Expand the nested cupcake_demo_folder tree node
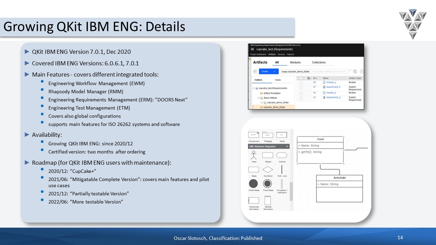This screenshot has height=245, width=436. 261,102
